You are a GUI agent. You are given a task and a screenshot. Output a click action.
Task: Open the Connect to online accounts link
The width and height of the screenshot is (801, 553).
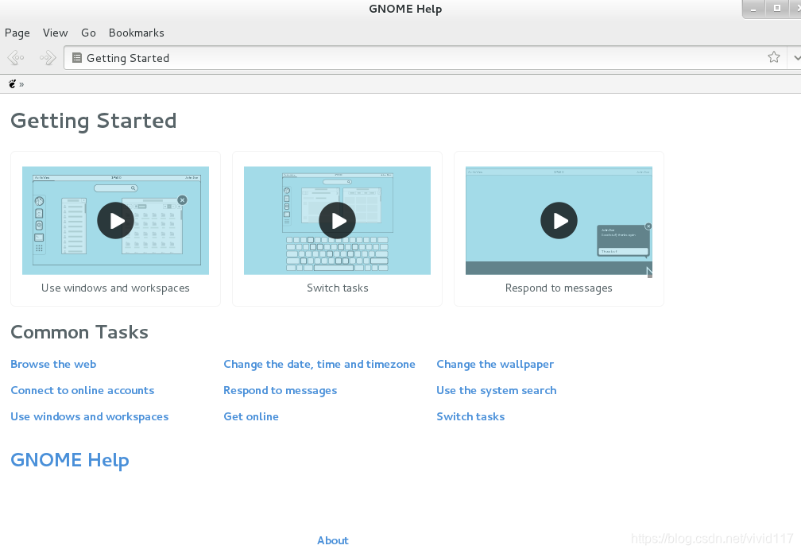pyautogui.click(x=83, y=390)
